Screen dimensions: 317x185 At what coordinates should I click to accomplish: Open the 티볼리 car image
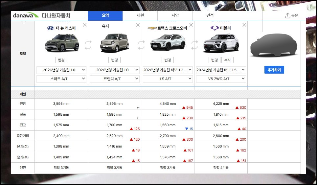point(221,43)
